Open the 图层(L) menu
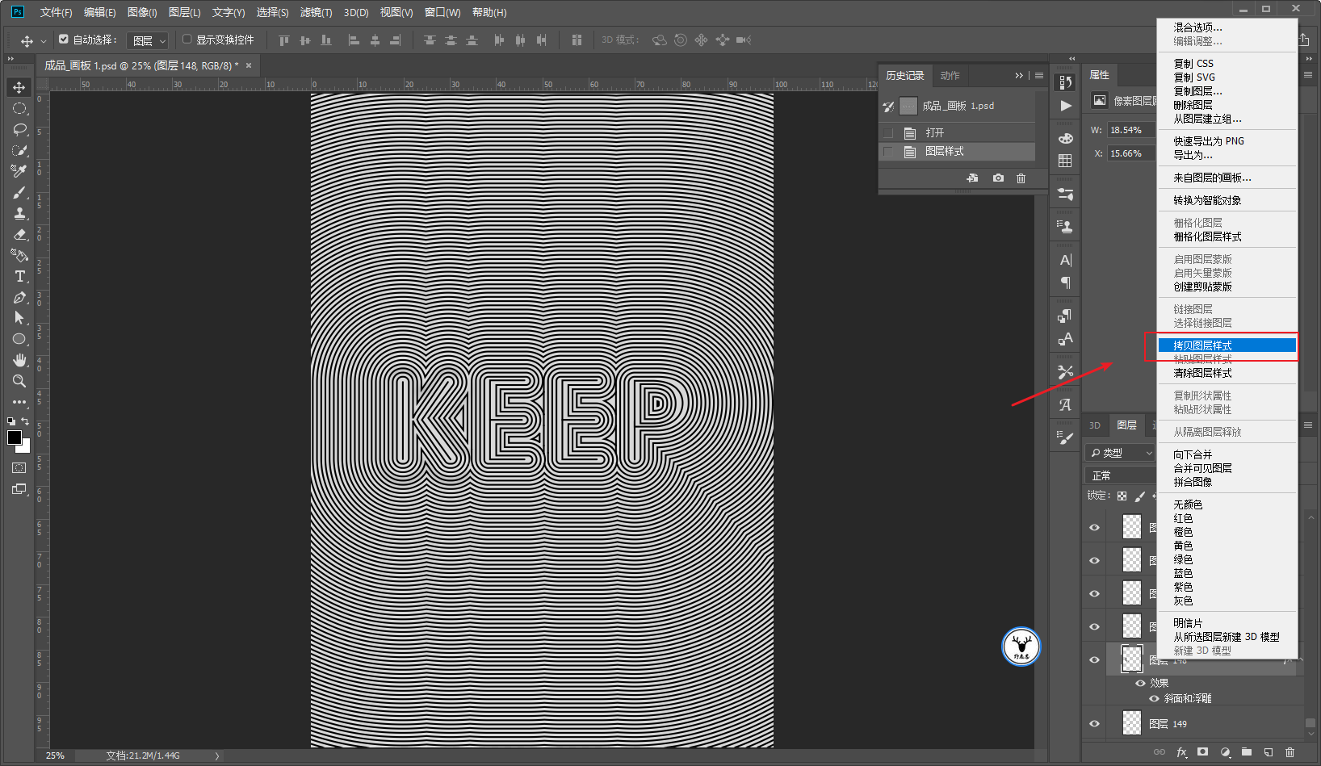Image resolution: width=1321 pixels, height=766 pixels. (185, 12)
